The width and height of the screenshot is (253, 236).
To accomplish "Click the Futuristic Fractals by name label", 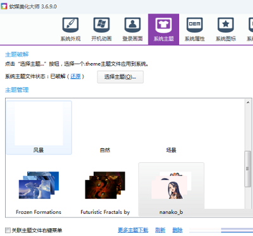I will [105, 212].
